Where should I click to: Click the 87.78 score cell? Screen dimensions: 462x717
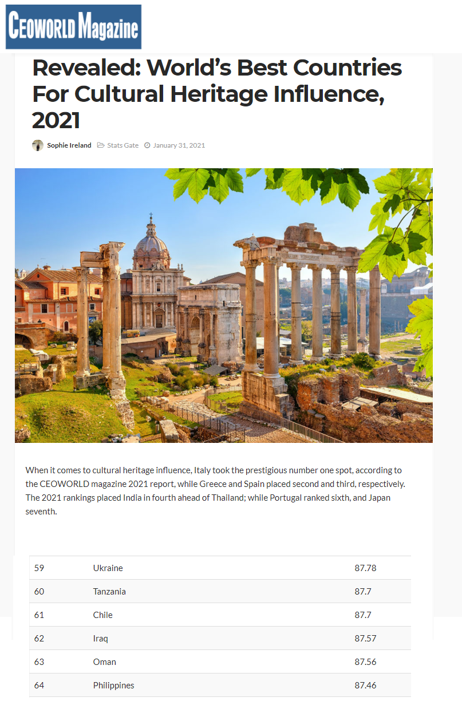[365, 568]
